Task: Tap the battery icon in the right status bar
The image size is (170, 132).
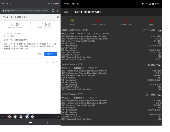Action: 153,4
